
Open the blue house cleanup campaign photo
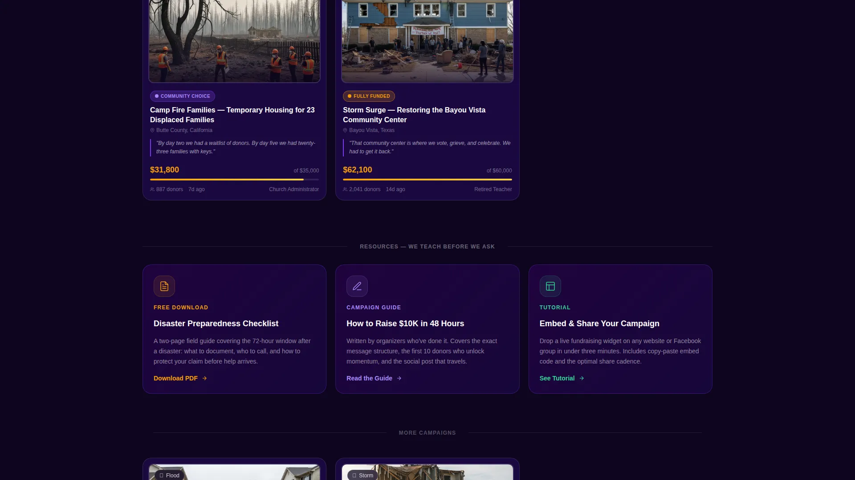click(x=427, y=41)
